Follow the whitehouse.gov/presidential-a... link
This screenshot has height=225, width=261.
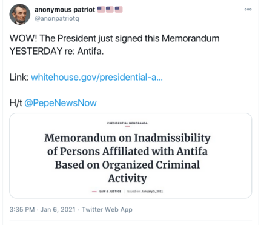[97, 78]
